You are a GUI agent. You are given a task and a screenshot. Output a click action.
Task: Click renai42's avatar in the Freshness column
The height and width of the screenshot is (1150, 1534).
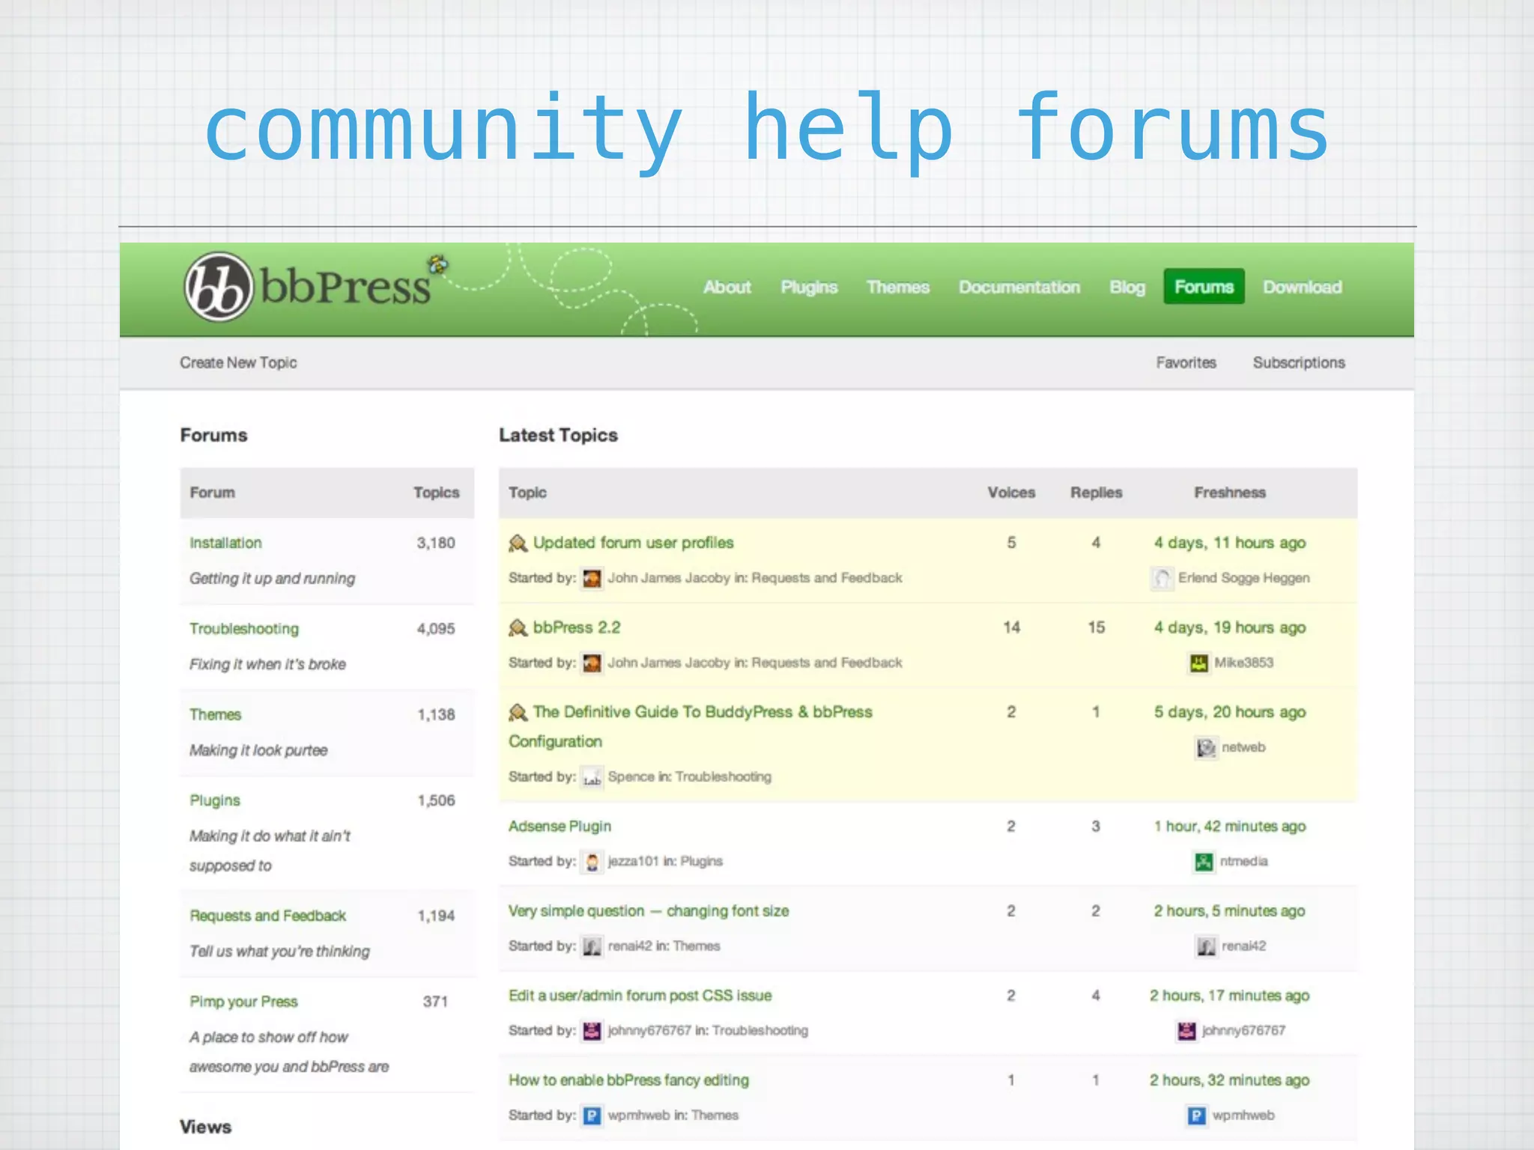[x=1206, y=946]
